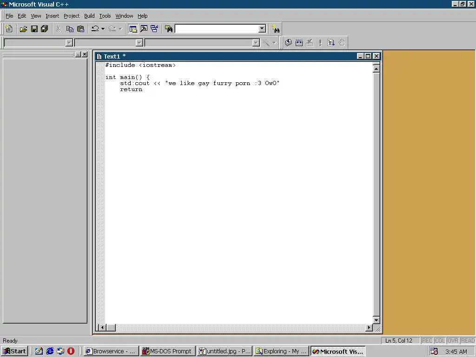Viewport: 476px width, 357px height.
Task: Stop the build
Action: [310, 42]
